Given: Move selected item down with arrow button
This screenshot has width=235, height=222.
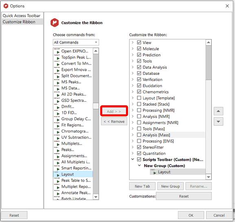Looking at the screenshot, I should 218,122.
